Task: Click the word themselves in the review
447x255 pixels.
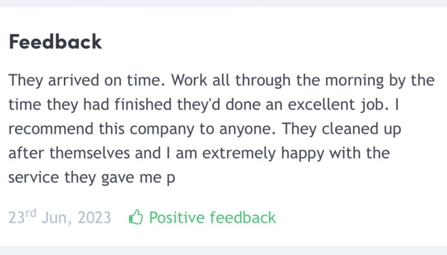Action: click(90, 153)
